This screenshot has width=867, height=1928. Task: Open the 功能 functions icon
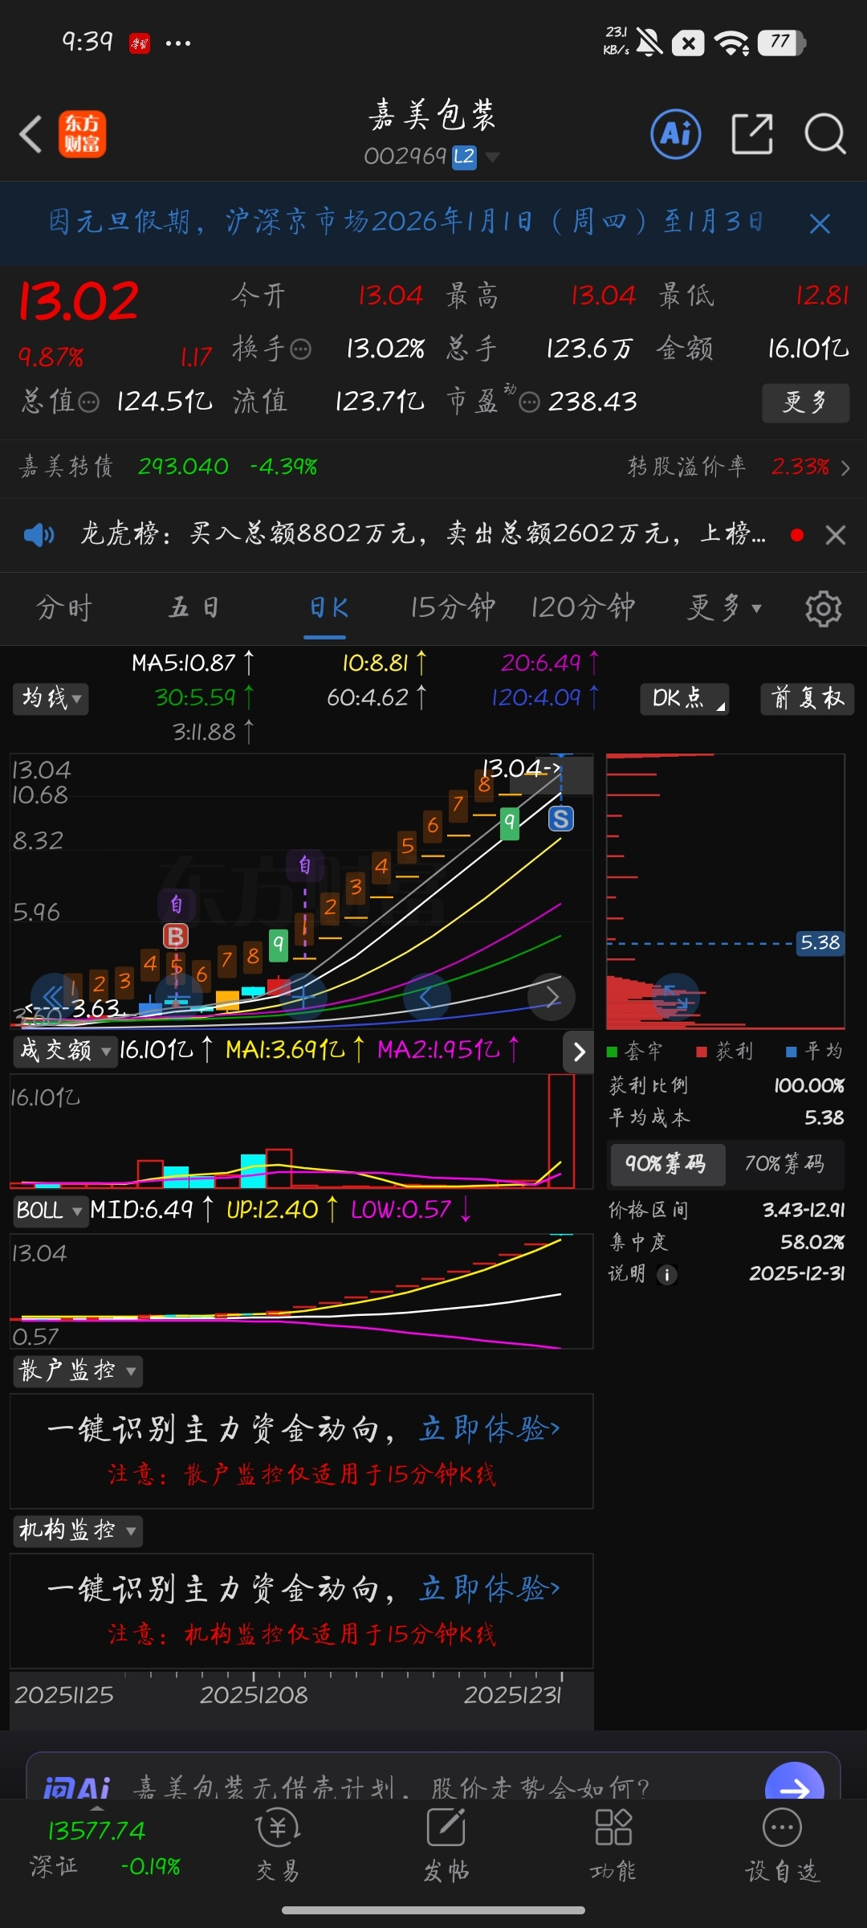[x=613, y=1845]
